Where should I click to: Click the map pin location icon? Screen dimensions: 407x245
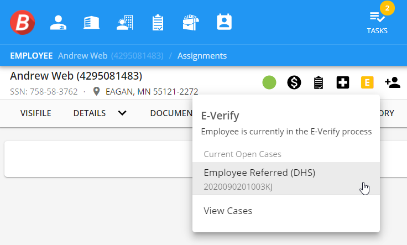[x=96, y=91]
